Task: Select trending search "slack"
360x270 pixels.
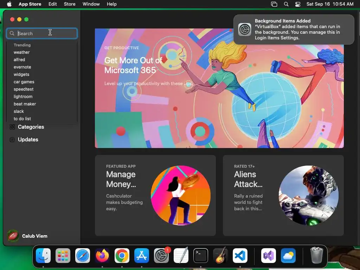Action: point(19,111)
